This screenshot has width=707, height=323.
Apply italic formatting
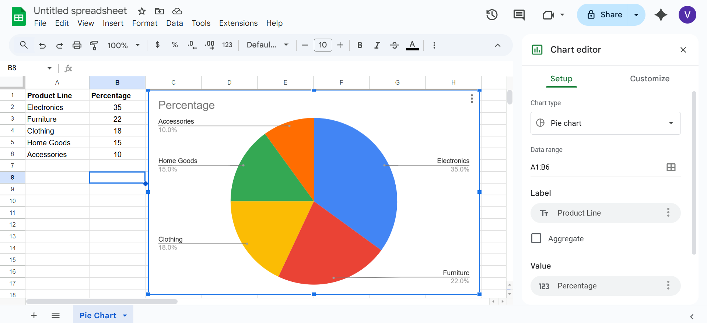[x=377, y=45]
